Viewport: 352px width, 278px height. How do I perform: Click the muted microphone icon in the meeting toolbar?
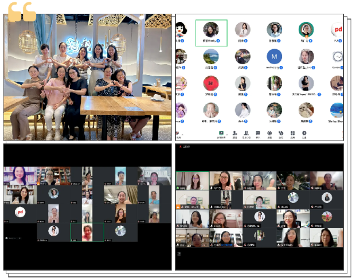point(177,134)
